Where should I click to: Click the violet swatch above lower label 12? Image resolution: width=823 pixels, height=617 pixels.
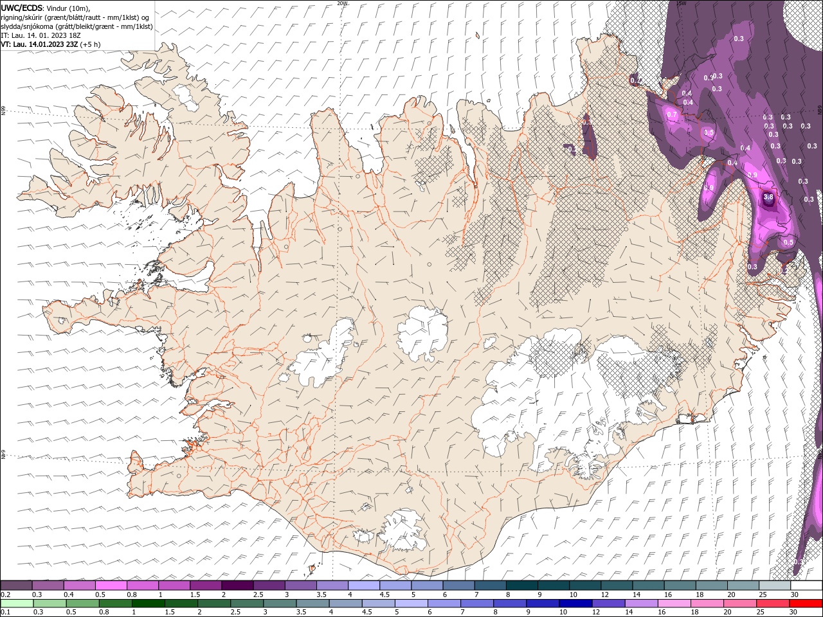pyautogui.click(x=609, y=604)
